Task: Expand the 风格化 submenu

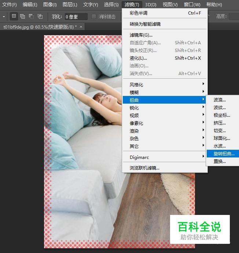Action: (x=165, y=85)
